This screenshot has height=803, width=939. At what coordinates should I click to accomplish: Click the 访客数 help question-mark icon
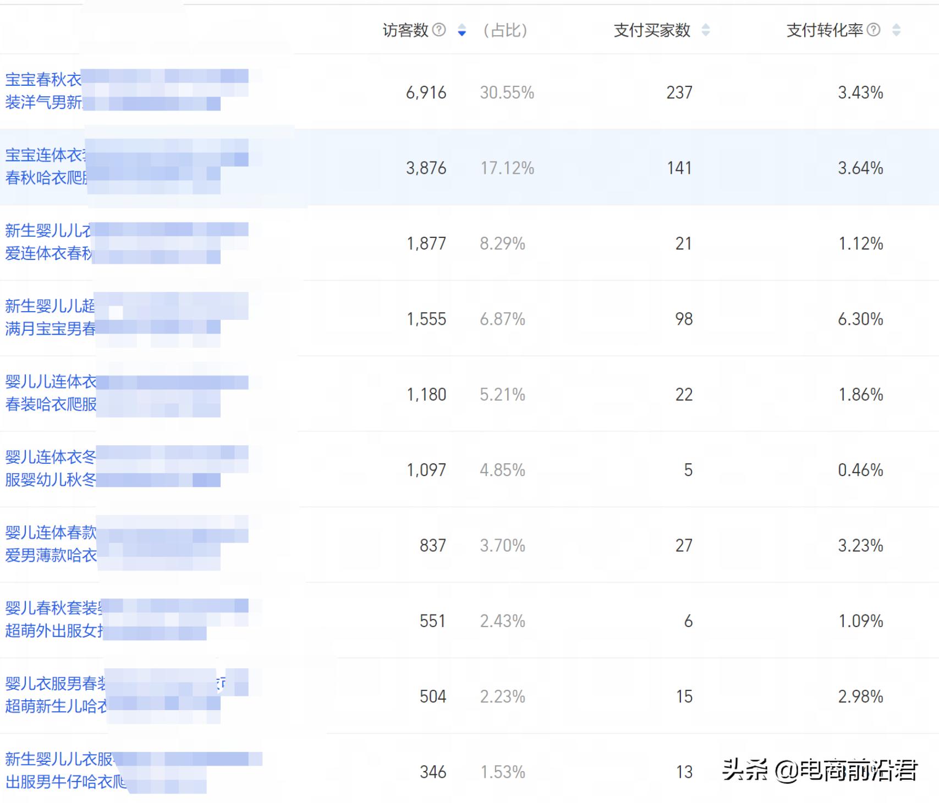[x=440, y=30]
